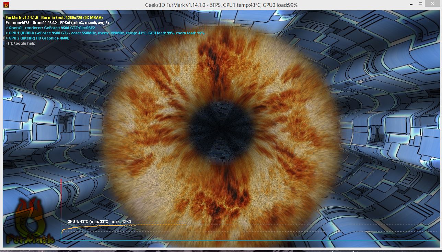Click the "GPU 1: 43°C" temperature graph label
This screenshot has width=442, height=252.
coord(99,221)
